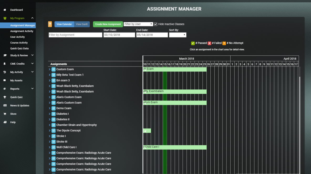Open Course Activity in the sidebar
The image size is (311, 174).
[19, 43]
